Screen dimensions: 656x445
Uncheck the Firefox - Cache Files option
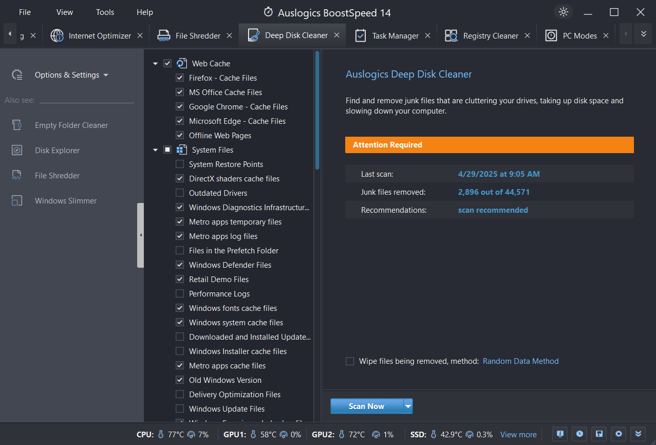tap(180, 78)
